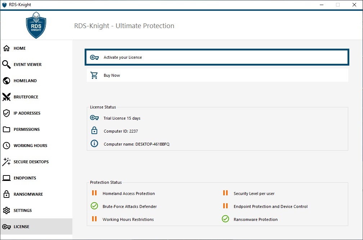
Task: Minimize the RDS-Knight window
Action: pos(322,5)
